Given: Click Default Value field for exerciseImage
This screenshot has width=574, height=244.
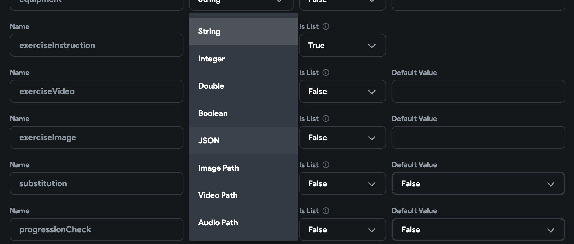Looking at the screenshot, I should (x=478, y=137).
